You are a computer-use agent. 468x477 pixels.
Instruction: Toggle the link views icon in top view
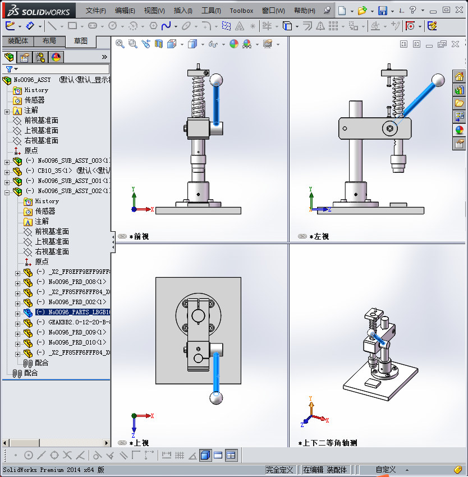click(x=122, y=443)
